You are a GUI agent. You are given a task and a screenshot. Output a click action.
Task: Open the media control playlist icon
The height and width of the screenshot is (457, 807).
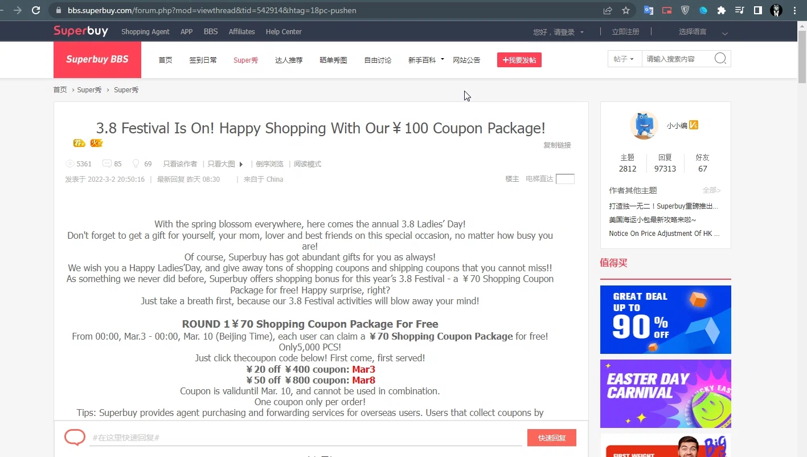click(x=740, y=10)
